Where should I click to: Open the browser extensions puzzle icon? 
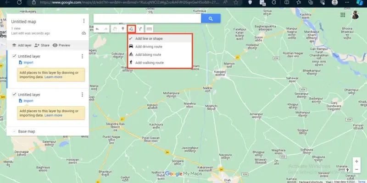pyautogui.click(x=274, y=2)
